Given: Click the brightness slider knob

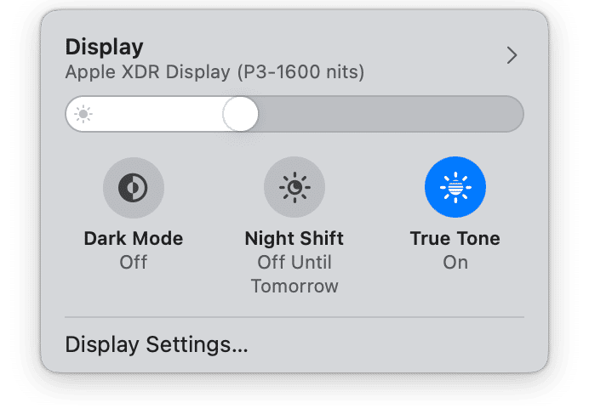Looking at the screenshot, I should coord(240,115).
